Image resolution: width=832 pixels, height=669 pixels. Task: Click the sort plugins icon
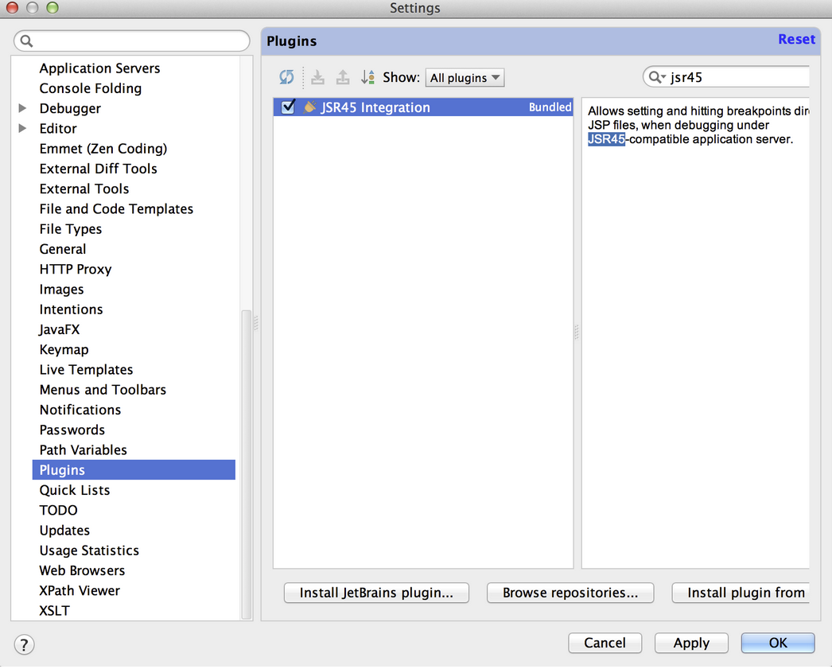(367, 77)
